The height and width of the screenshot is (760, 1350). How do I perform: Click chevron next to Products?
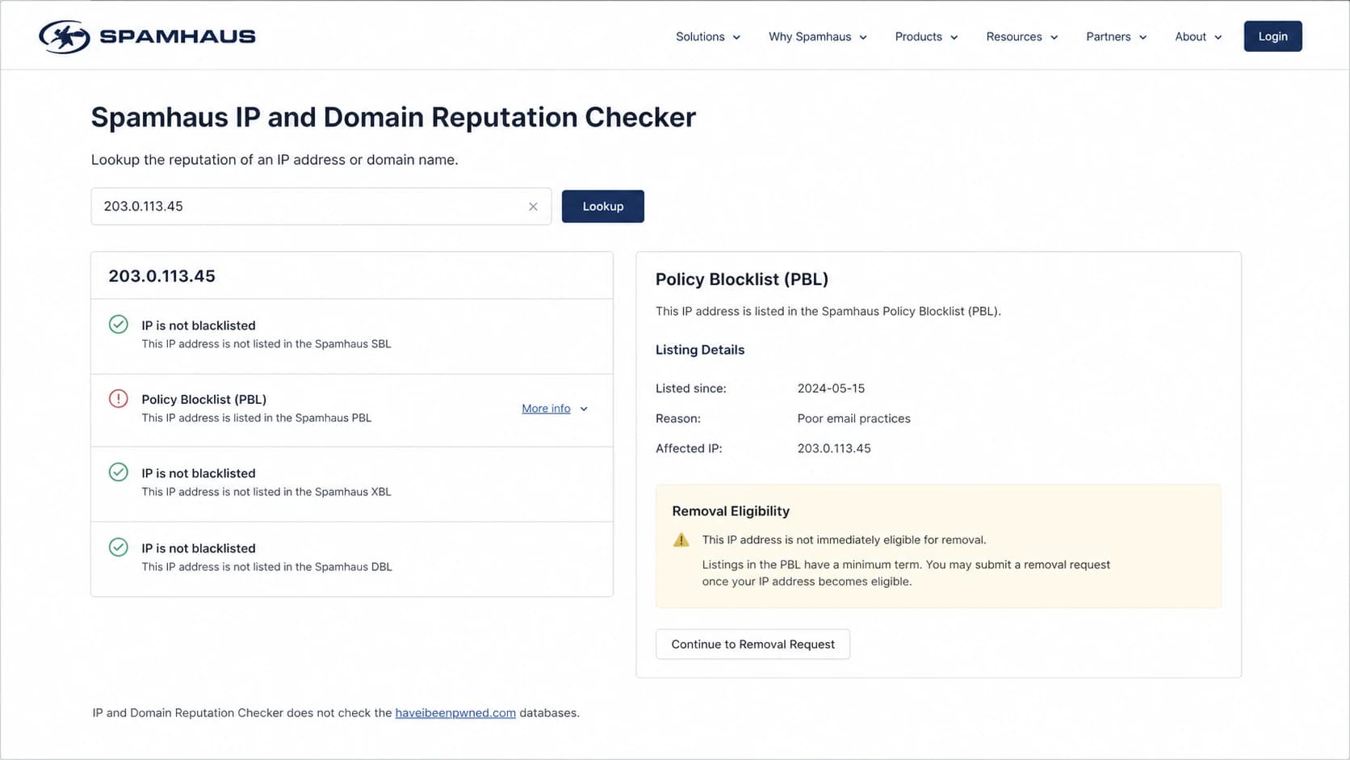click(x=954, y=38)
